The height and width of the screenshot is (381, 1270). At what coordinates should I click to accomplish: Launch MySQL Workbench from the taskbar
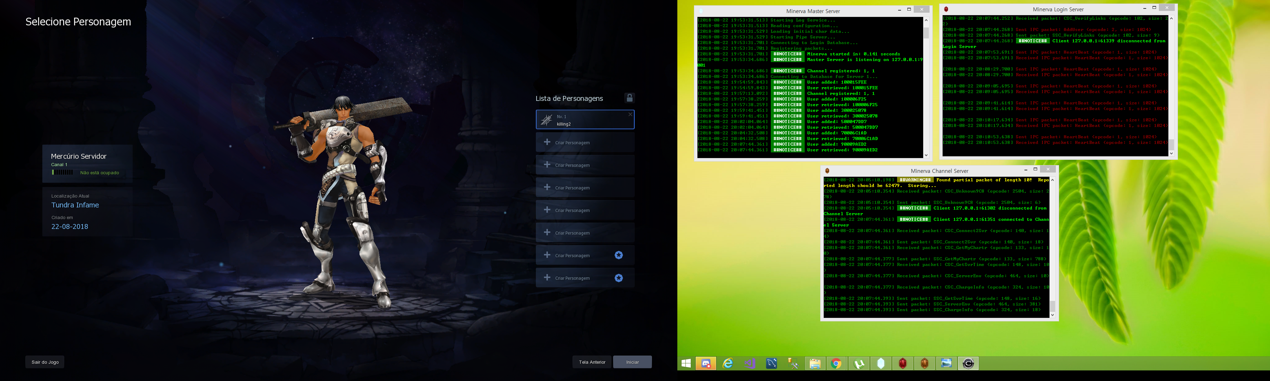point(772,364)
